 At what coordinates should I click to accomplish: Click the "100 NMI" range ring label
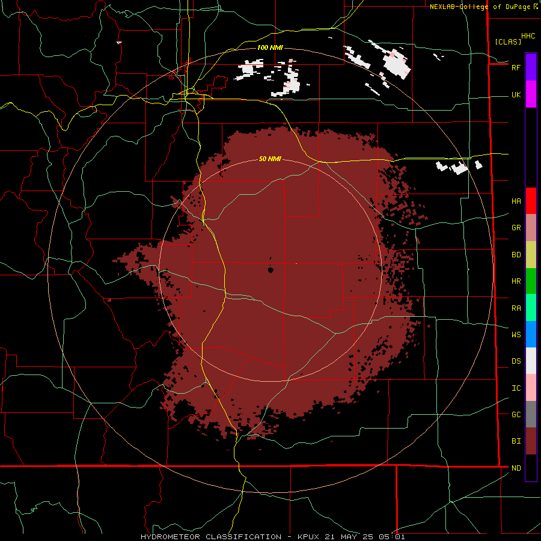pos(270,47)
